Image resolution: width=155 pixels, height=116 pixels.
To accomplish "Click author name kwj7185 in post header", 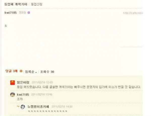I will (11, 13).
